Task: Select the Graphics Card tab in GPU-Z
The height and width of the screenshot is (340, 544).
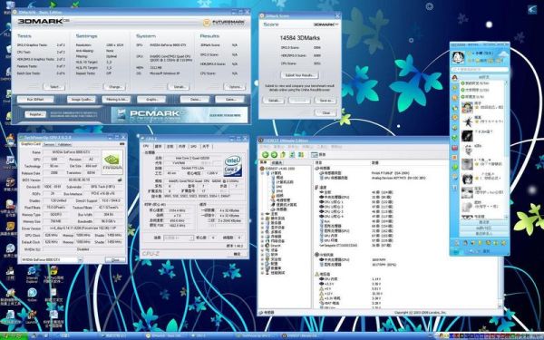Action: [31, 144]
